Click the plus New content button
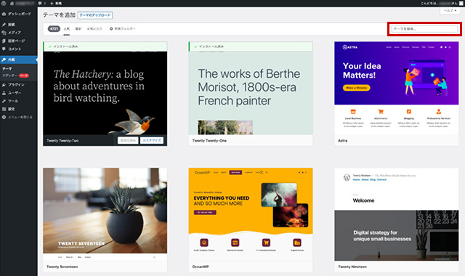The image size is (465, 276). tap(56, 3)
